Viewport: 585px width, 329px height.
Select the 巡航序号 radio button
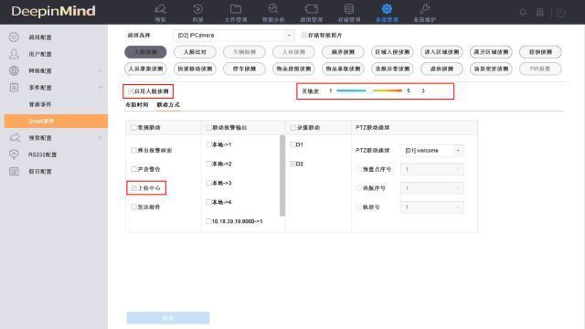tap(359, 188)
